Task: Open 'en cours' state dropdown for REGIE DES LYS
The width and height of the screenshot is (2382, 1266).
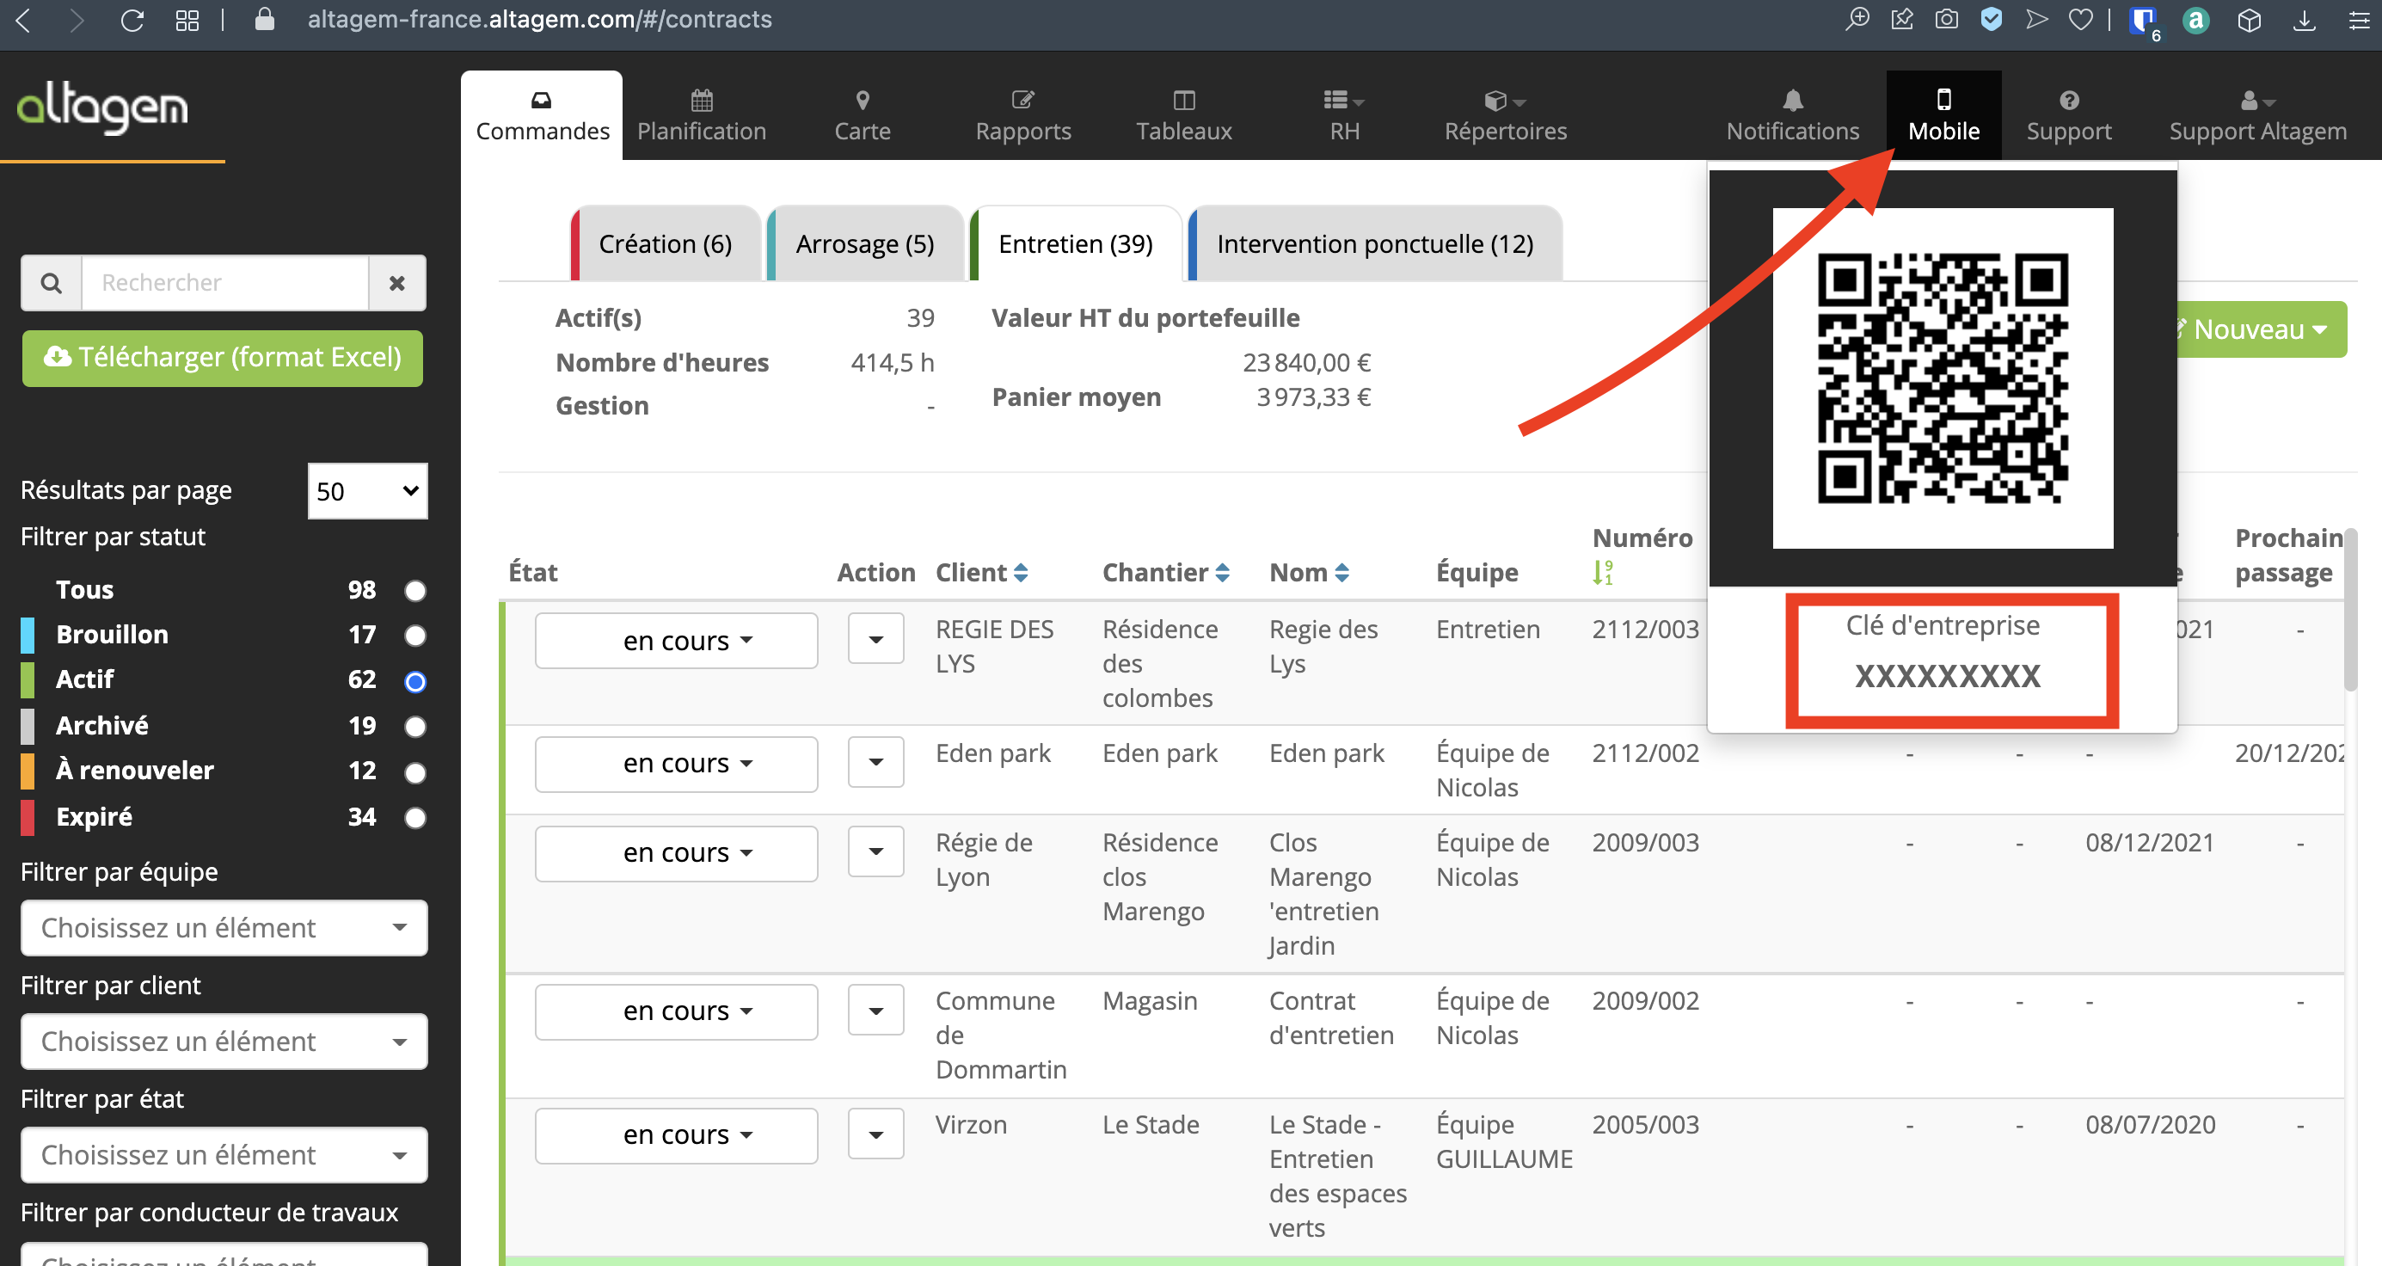Action: click(676, 640)
